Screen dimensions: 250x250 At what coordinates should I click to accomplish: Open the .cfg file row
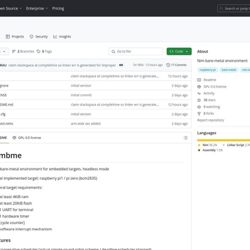3,114
